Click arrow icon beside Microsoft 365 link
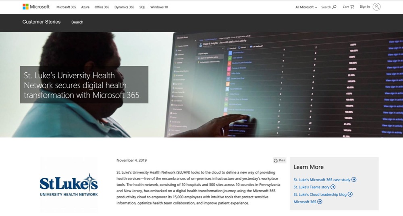The width and height of the screenshot is (403, 216). click(x=320, y=202)
